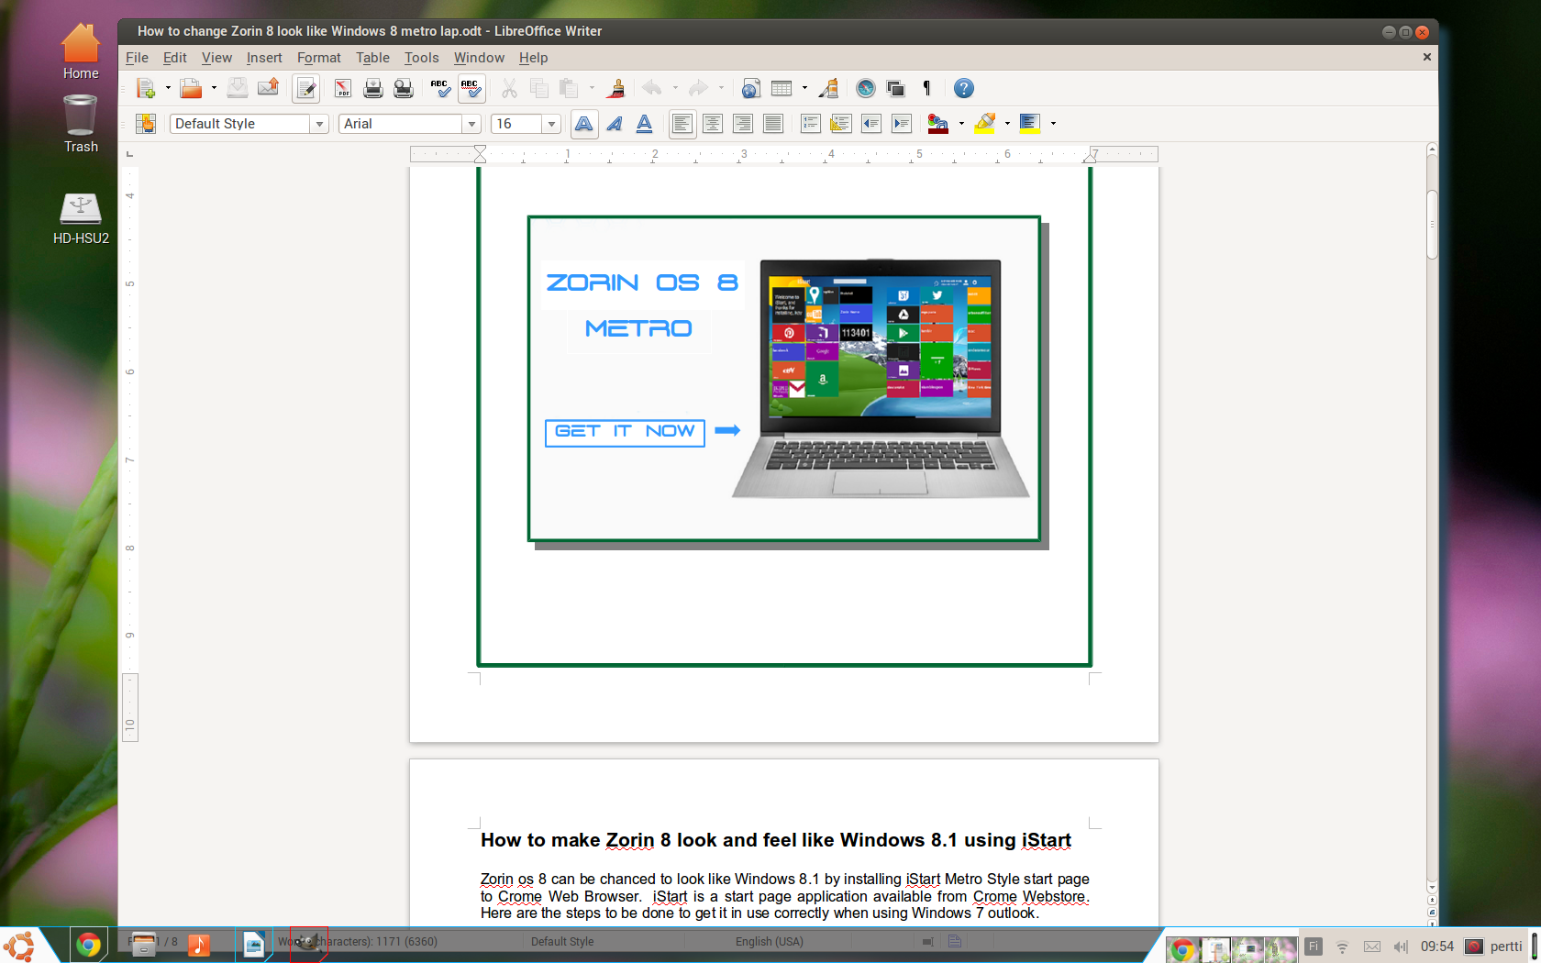Screen dimensions: 1541x963
Task: Toggle formatting marks (pilcrow) display
Action: point(926,89)
